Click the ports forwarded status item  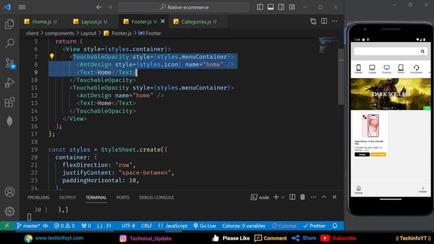[86, 226]
